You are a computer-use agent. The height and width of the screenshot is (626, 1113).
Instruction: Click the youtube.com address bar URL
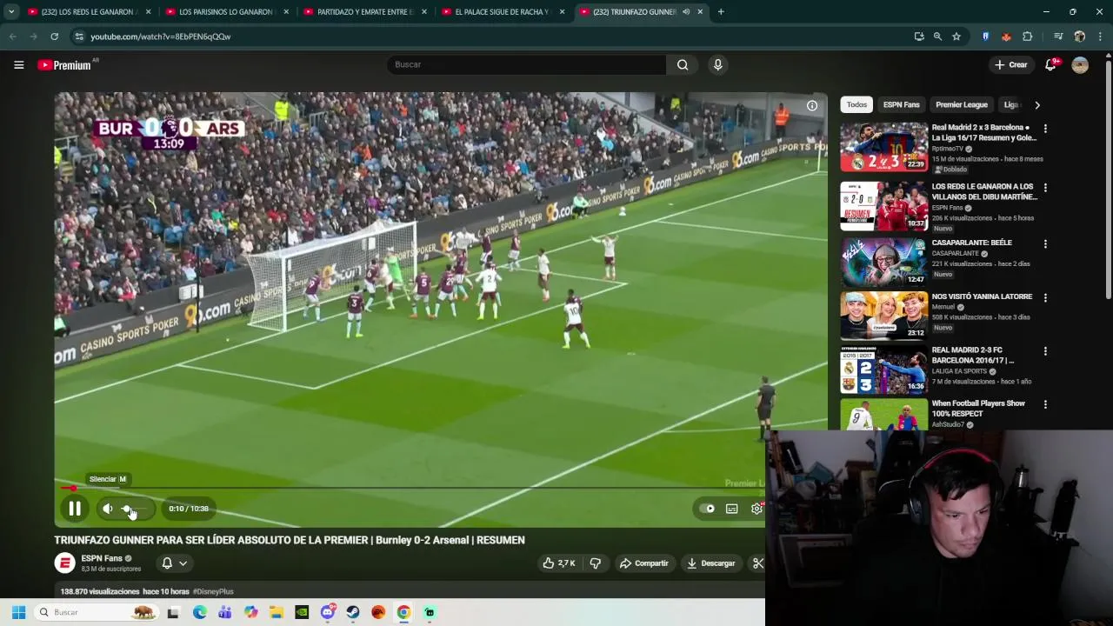click(161, 37)
